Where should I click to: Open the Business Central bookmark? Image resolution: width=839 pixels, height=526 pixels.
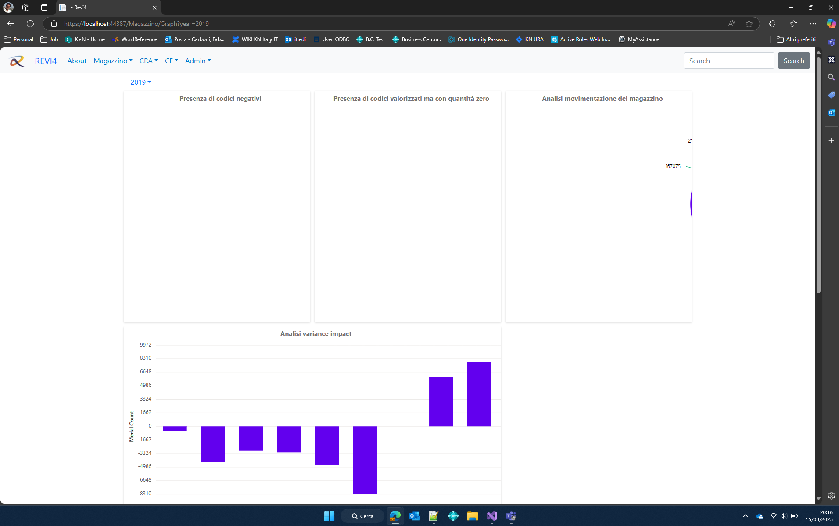[416, 39]
